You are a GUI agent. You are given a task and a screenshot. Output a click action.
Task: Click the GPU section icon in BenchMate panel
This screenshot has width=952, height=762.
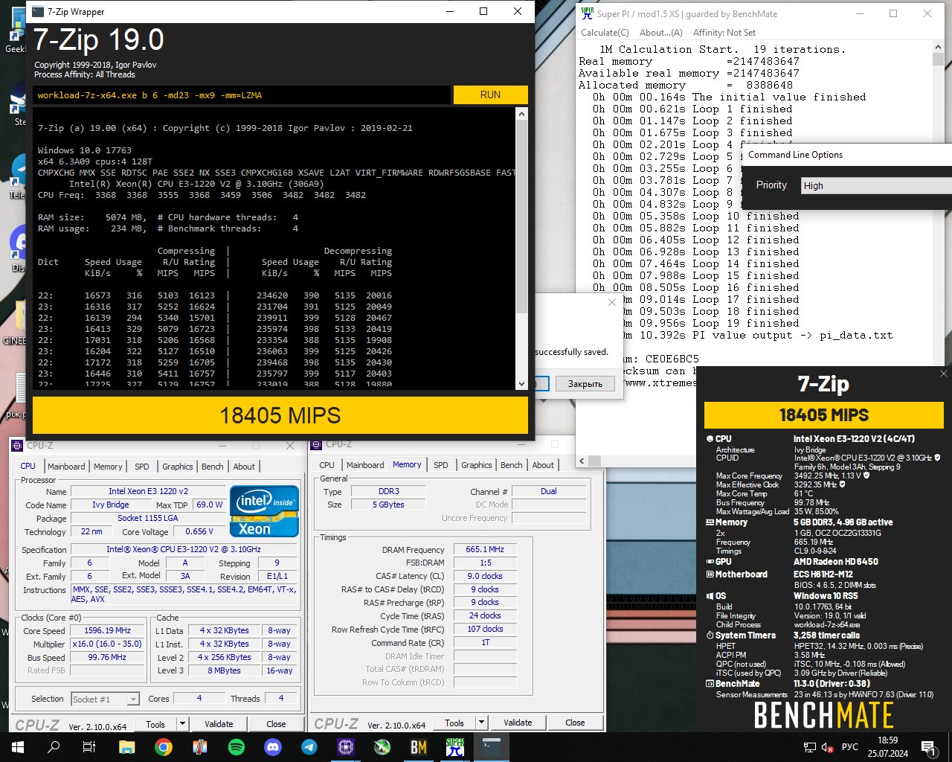tap(710, 562)
